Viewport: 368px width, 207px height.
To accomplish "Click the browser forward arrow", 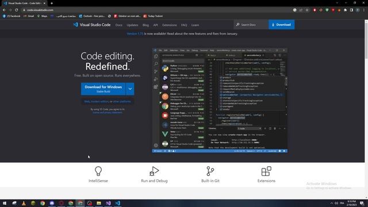I will click(x=10, y=10).
